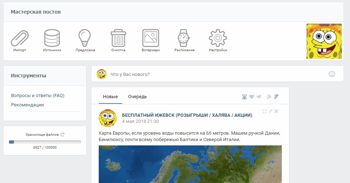Viewport: 350px width, 183px height.
Task: Open the emoji smiley picker
Action: (332, 74)
